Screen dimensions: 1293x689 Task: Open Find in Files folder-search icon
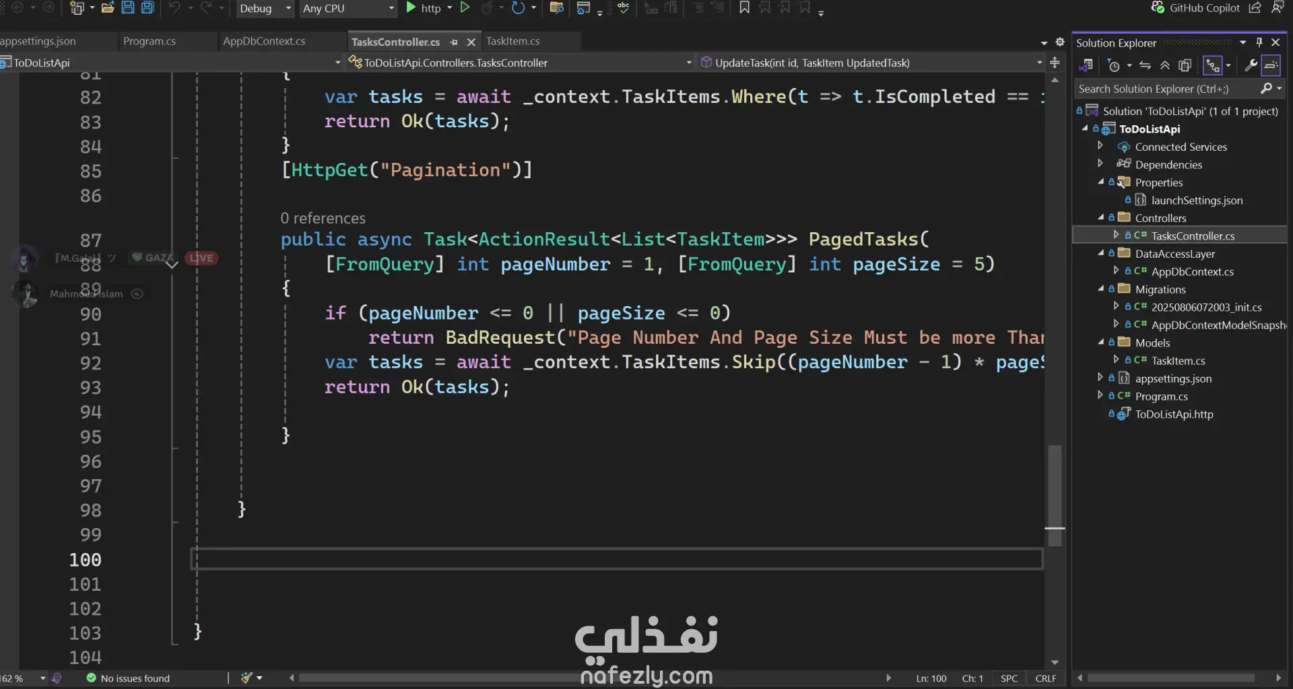coord(556,8)
